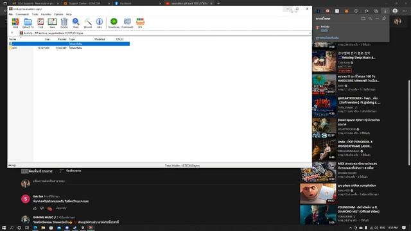The height and width of the screenshot is (231, 411).
Task: Pin the downloads panel
Action: click(384, 19)
